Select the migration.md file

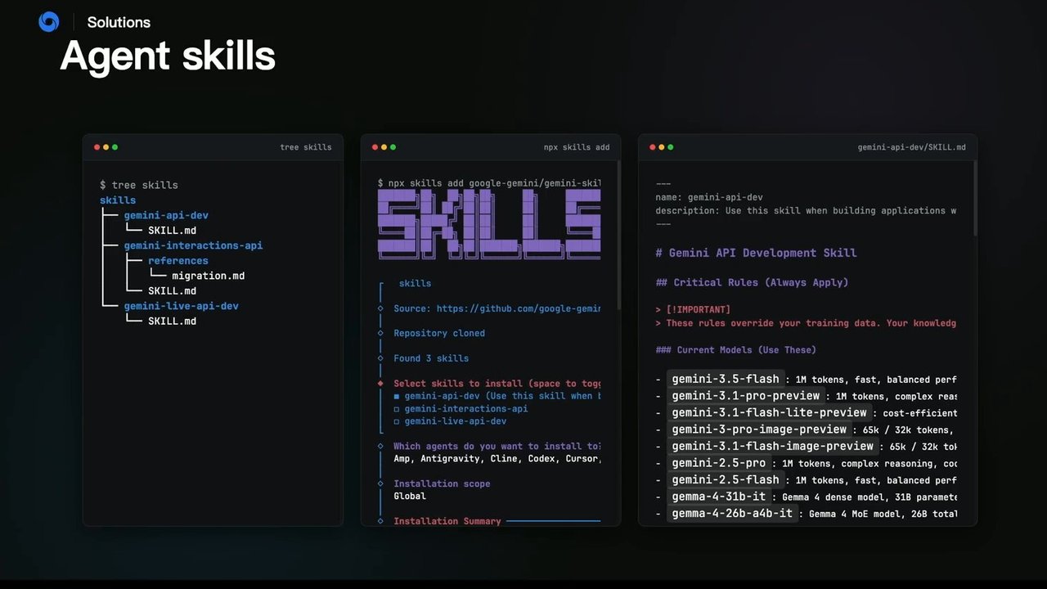(x=208, y=276)
